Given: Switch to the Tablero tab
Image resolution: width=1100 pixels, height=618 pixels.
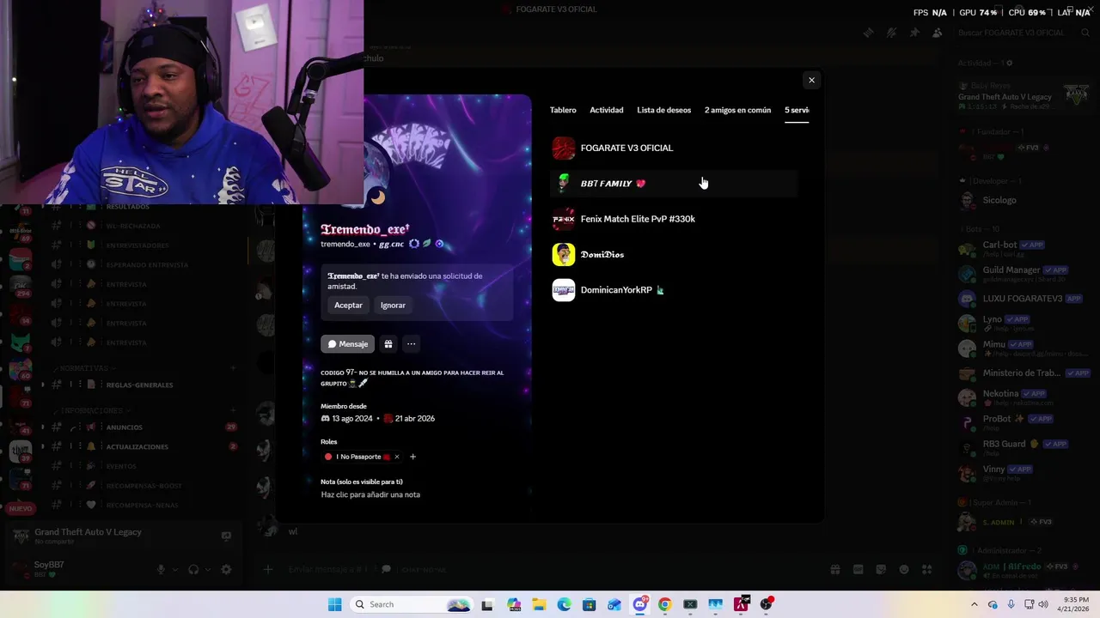Looking at the screenshot, I should tap(563, 110).
